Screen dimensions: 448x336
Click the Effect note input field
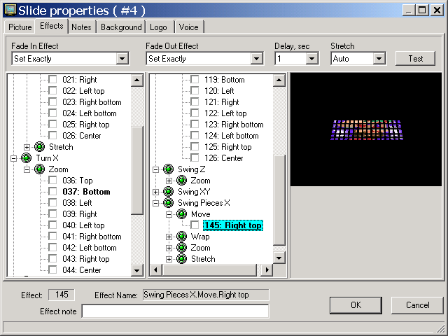175,311
